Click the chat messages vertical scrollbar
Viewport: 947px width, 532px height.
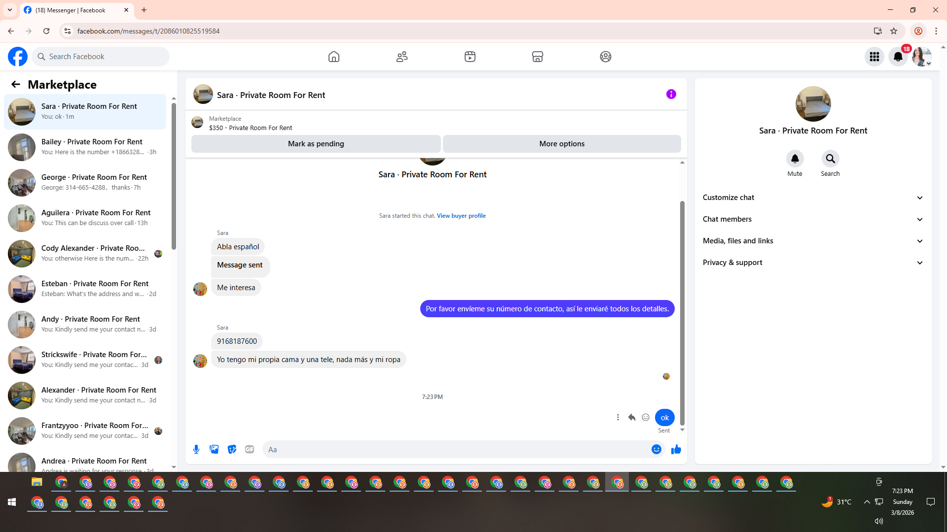click(x=682, y=313)
